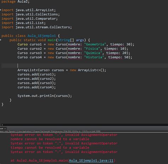
Task: Collapse the main method fold marker
Action: point(1,40)
